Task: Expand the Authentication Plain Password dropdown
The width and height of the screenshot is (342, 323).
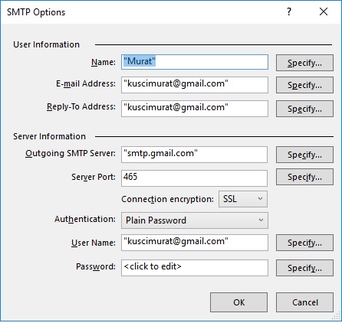Action: 195,220
